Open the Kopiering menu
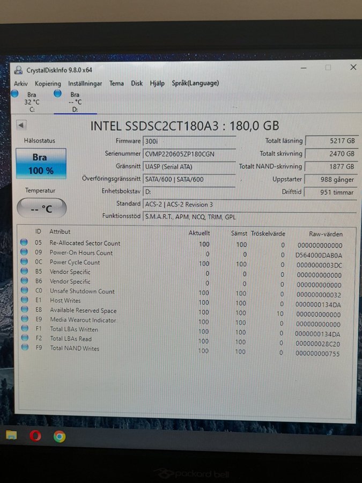Screen dimensions: 362x483 [x=48, y=84]
